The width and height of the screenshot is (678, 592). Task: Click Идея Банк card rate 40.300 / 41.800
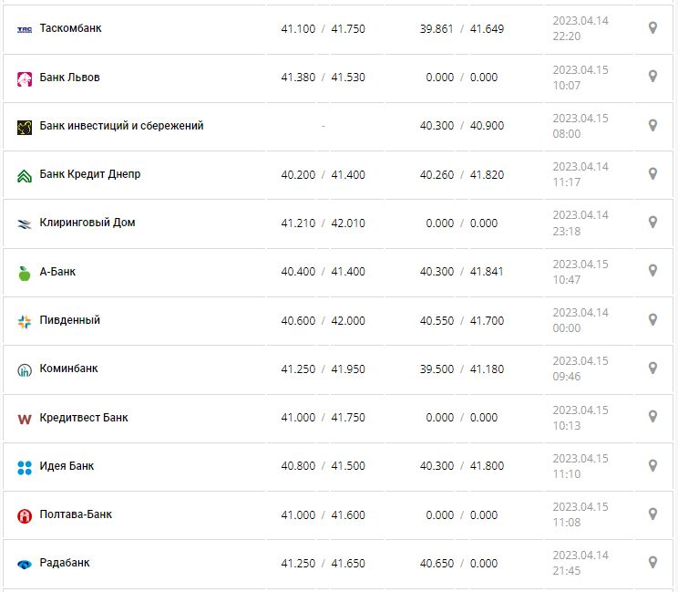click(x=461, y=466)
